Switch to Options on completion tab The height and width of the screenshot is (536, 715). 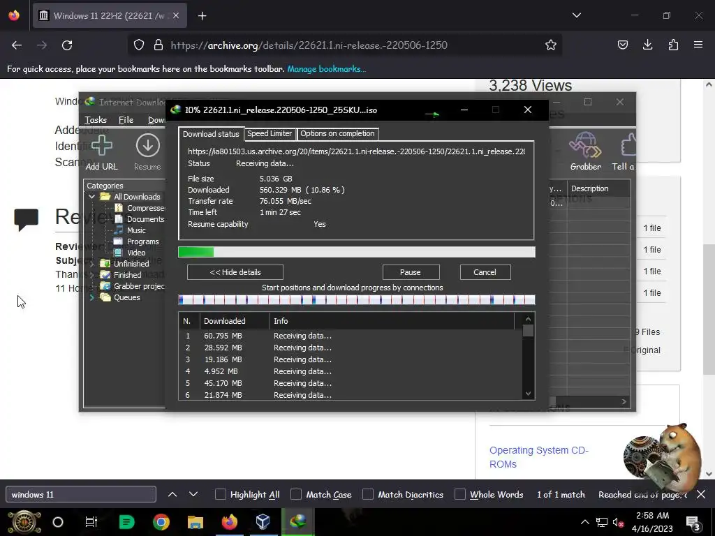[x=337, y=133]
